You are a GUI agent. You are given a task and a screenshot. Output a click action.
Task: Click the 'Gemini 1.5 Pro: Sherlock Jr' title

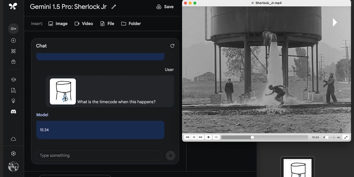(68, 6)
